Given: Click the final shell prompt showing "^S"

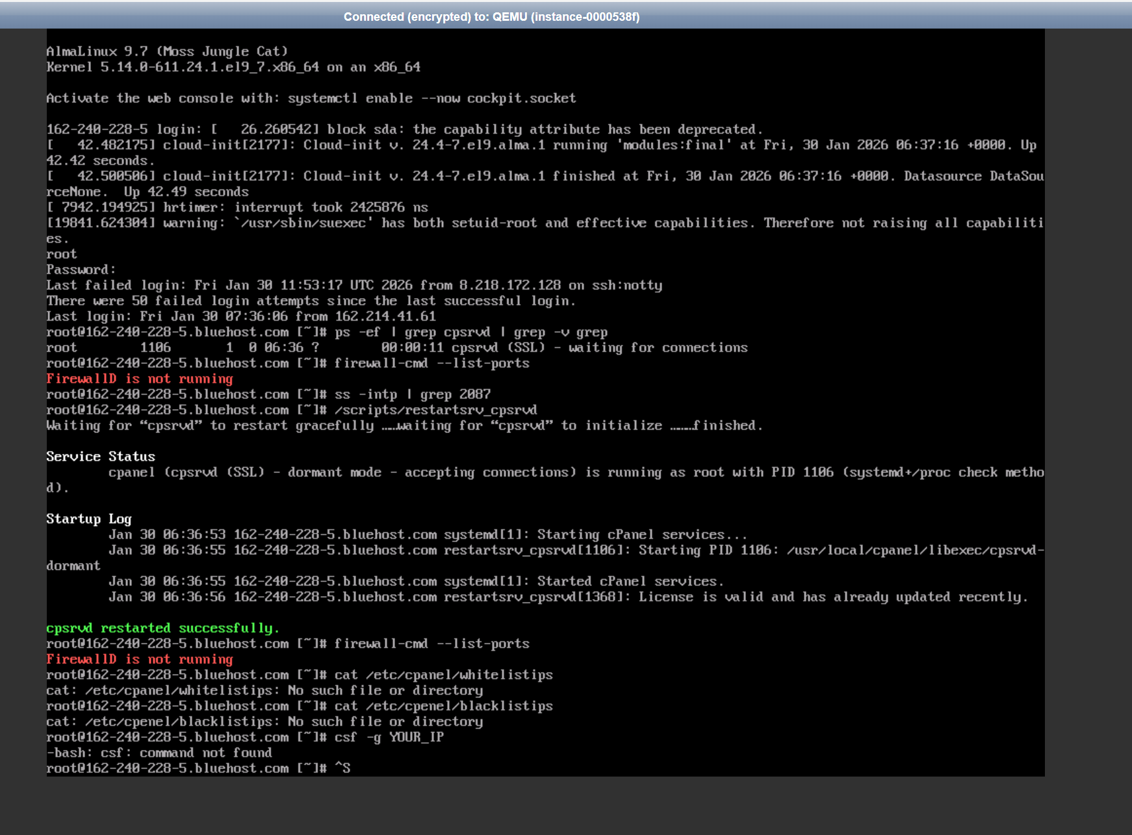Looking at the screenshot, I should point(198,768).
